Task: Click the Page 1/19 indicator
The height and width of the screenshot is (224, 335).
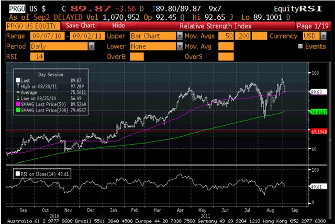Action: (313, 26)
